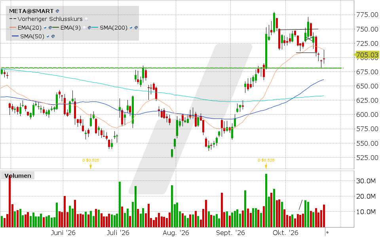Click the blue SMA(50) legend line

15,36
